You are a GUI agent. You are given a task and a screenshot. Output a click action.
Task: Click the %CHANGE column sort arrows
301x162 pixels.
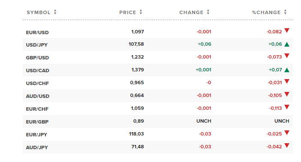285,12
